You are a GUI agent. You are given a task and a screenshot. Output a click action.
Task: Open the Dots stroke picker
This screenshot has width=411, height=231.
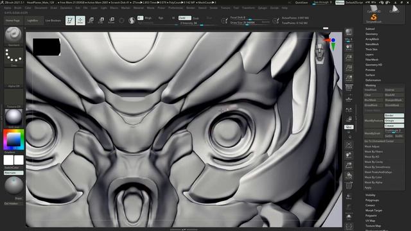click(13, 56)
